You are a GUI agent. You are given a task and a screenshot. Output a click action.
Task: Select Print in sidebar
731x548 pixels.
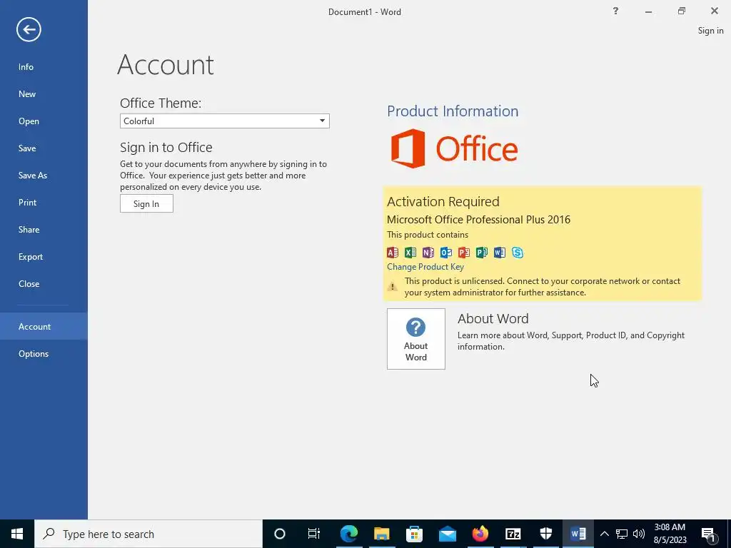click(28, 202)
